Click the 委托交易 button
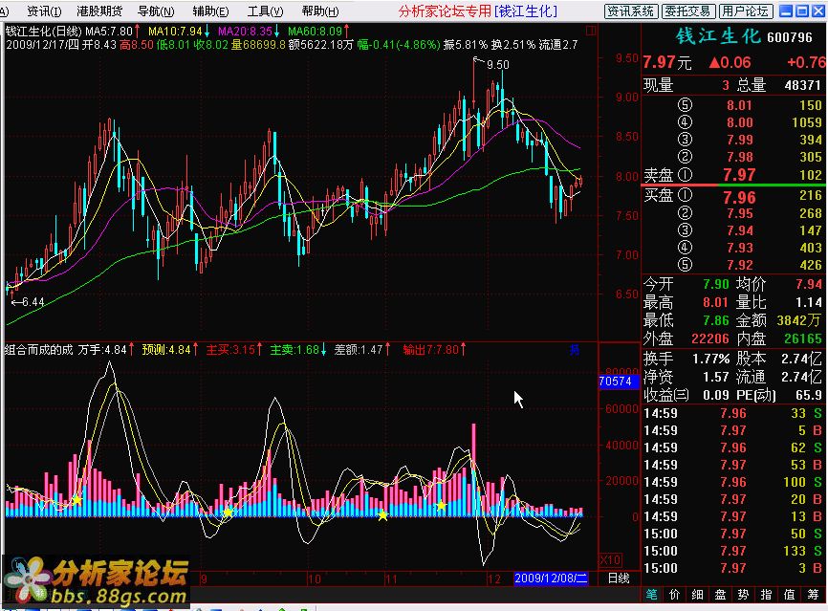This screenshot has width=828, height=611. 688,11
